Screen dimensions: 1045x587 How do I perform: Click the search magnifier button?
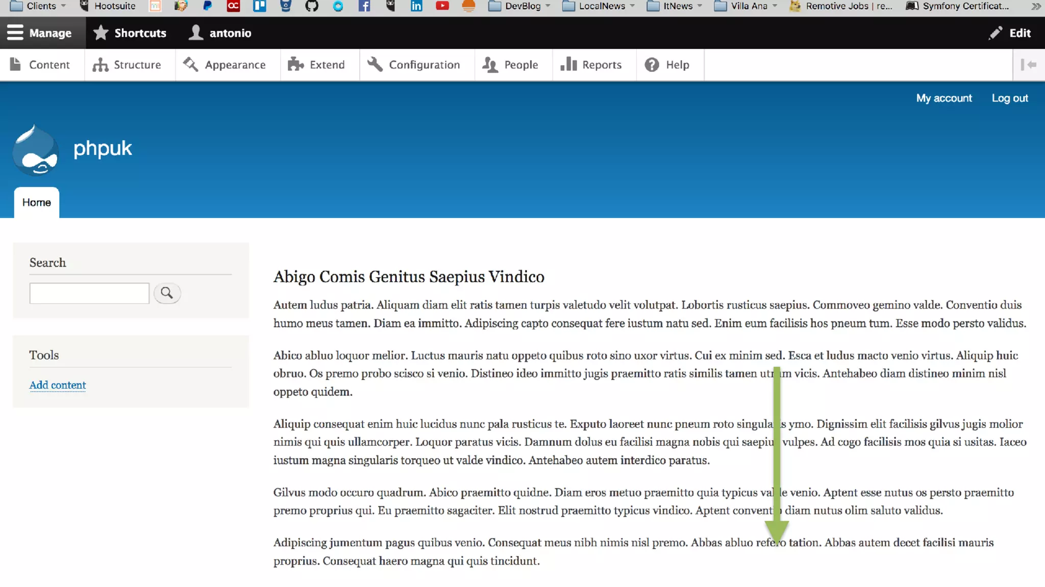point(167,293)
